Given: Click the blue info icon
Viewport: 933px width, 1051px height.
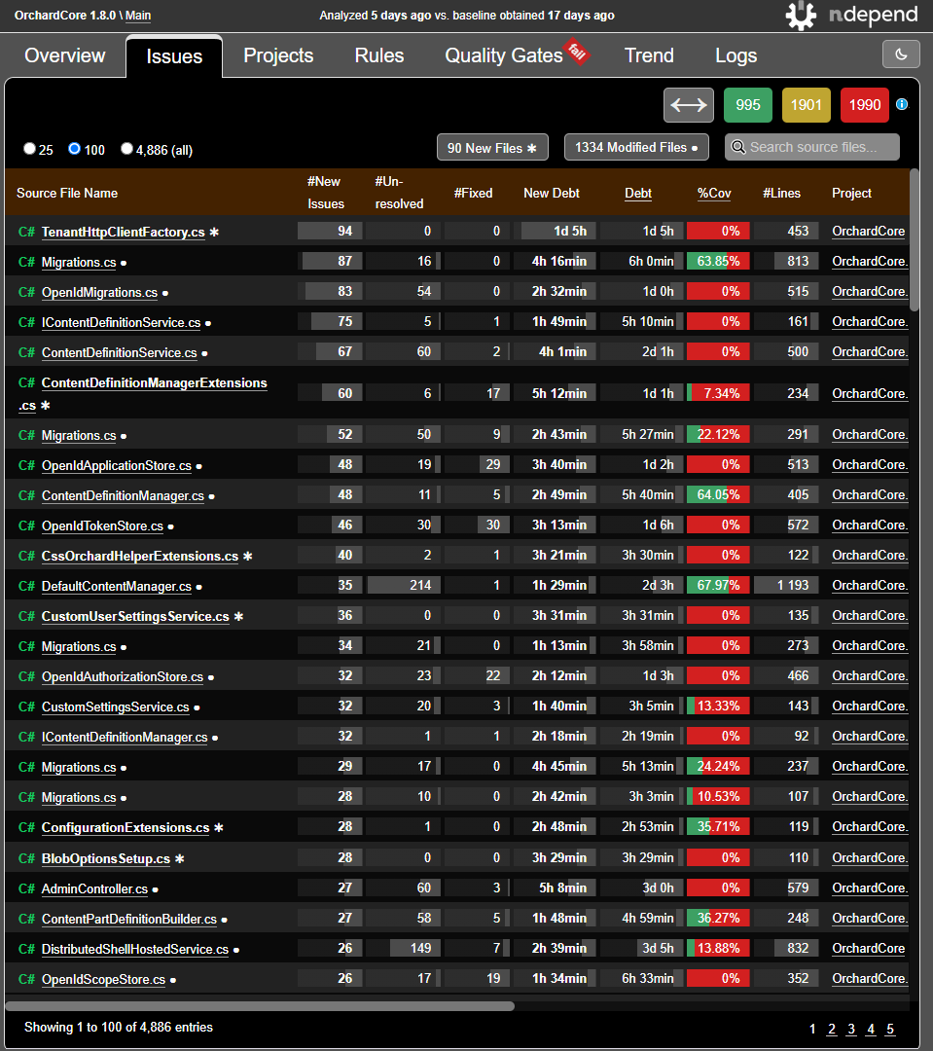Looking at the screenshot, I should [x=902, y=104].
